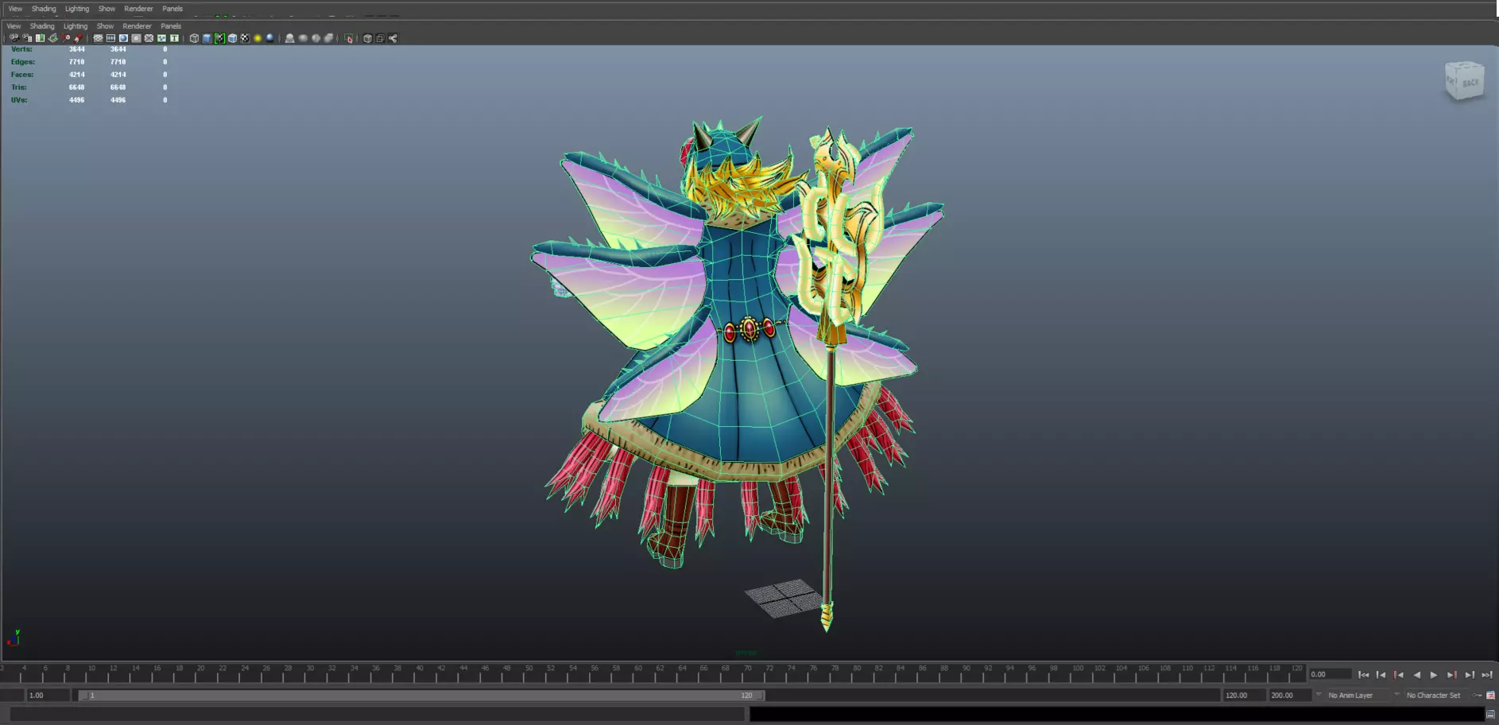
Task: Click the X-Ray Joints icon
Action: [x=393, y=38]
